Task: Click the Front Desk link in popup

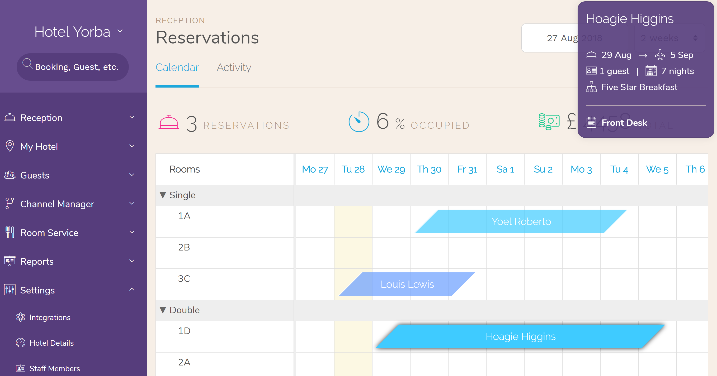Action: tap(624, 123)
